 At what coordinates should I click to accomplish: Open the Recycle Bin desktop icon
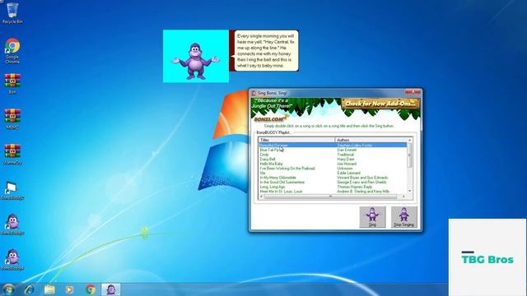tap(12, 13)
